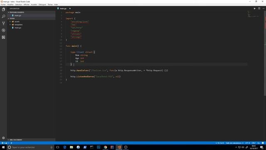Screen dimensions: 266x150
Task: Click the 'package main' code line
Action: [73, 12]
